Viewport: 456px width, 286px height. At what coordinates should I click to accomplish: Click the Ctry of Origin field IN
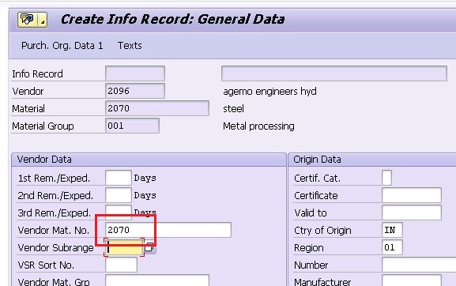tap(392, 230)
